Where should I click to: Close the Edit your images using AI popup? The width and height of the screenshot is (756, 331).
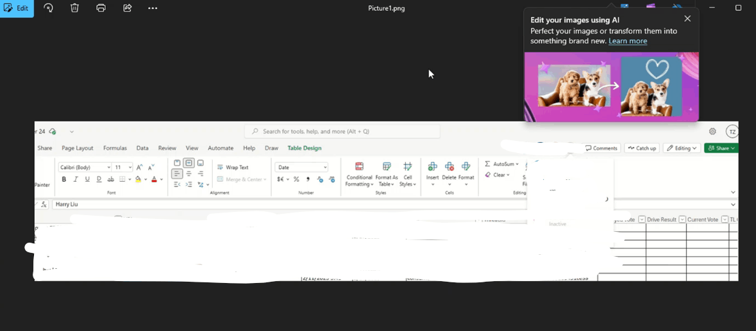tap(687, 19)
